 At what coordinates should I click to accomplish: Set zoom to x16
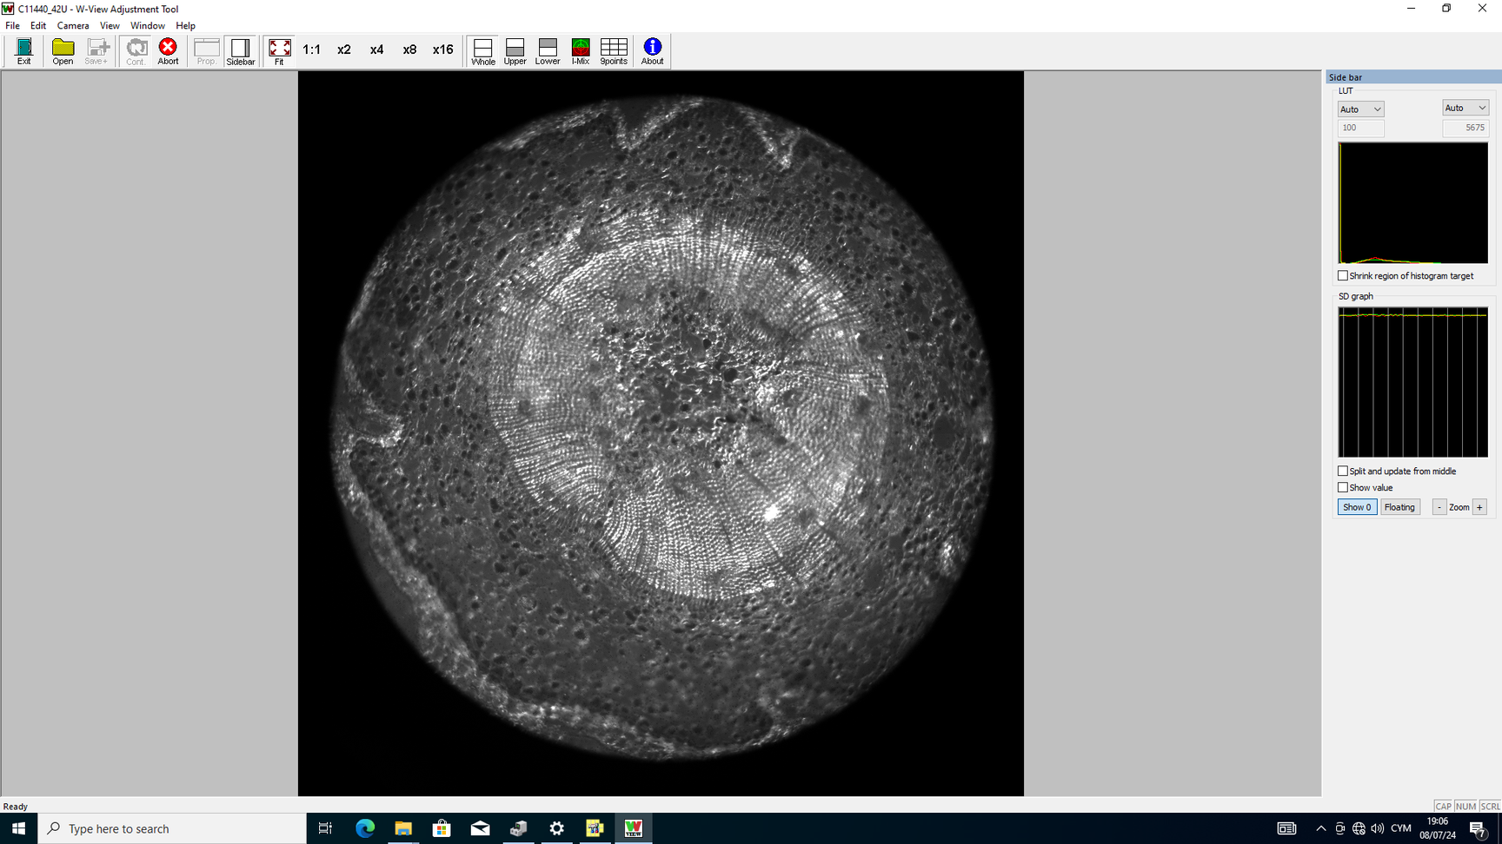pyautogui.click(x=443, y=50)
